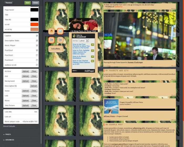This screenshot has width=184, height=147.
Task: Click the plain-bordered window icon button
Action: click(60, 40)
